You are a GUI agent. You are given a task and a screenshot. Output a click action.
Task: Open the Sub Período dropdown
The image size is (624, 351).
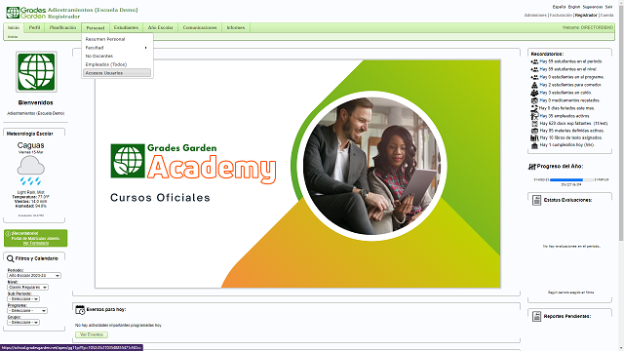23,299
